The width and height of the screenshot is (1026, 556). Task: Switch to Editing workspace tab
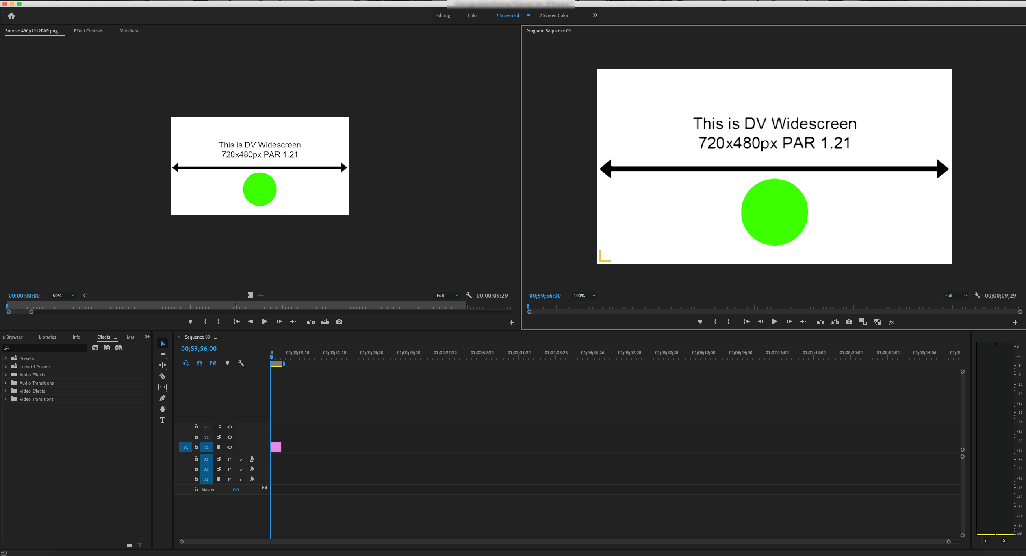pyautogui.click(x=443, y=15)
